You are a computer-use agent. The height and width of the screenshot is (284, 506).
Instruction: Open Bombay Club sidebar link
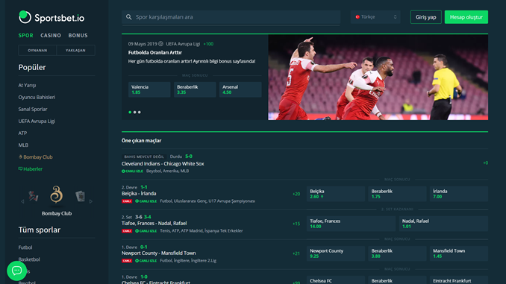pyautogui.click(x=36, y=157)
